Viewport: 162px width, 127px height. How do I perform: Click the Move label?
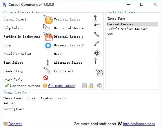click(x=57, y=54)
